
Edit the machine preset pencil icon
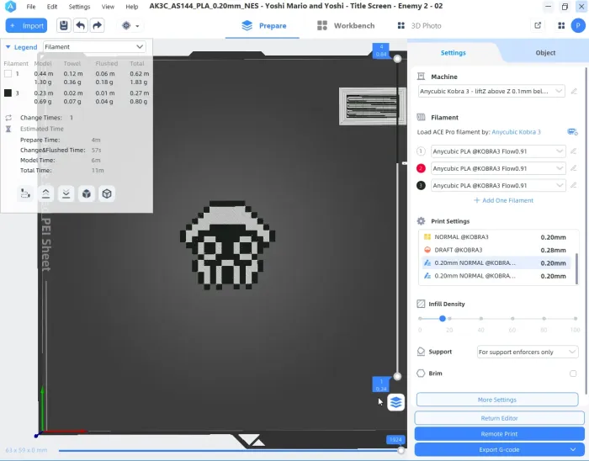coord(574,91)
